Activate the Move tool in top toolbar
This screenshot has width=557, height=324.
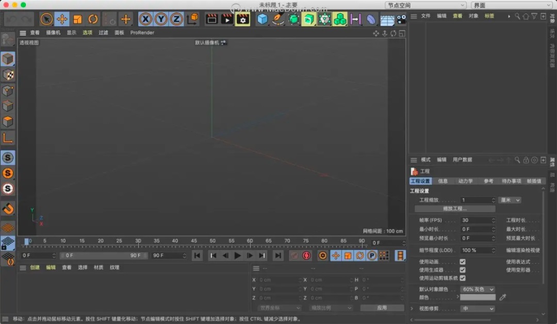click(x=62, y=19)
